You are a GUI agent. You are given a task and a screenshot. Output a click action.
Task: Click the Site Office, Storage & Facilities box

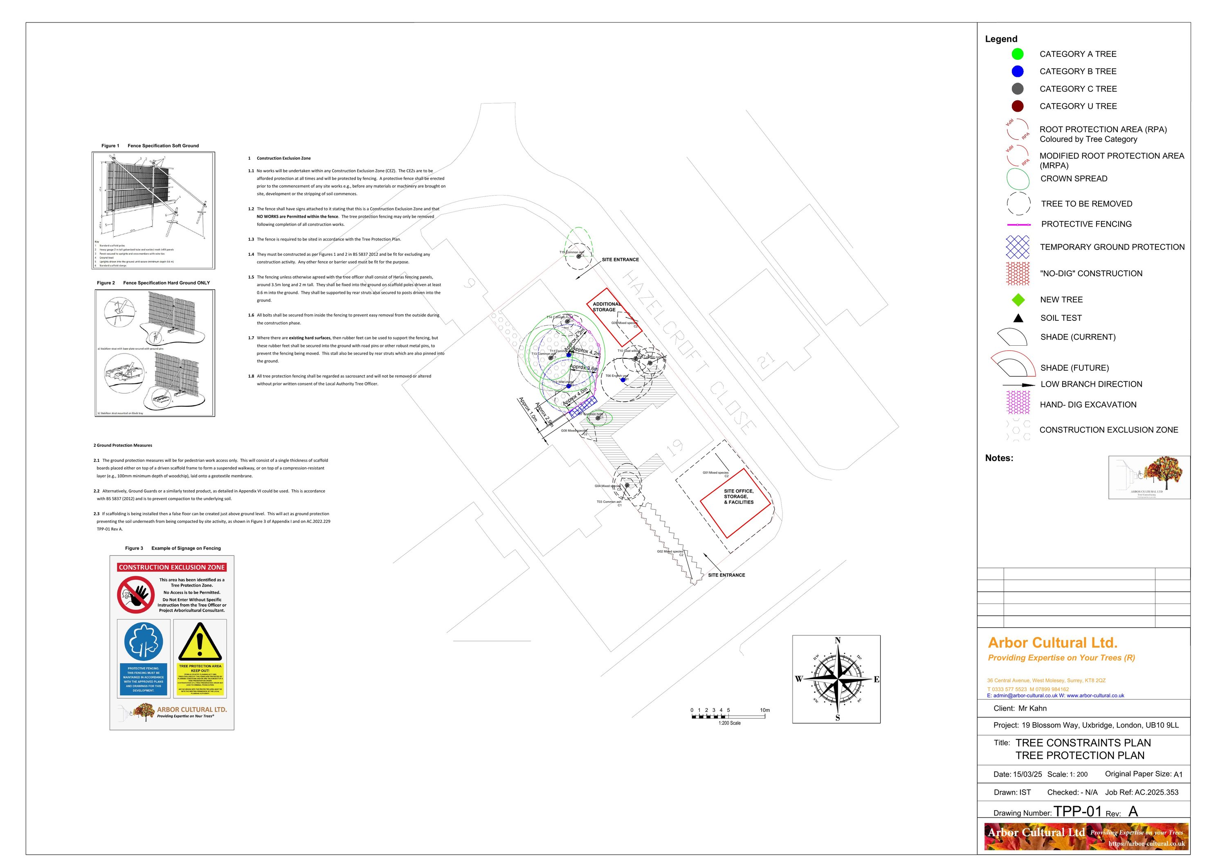735,502
